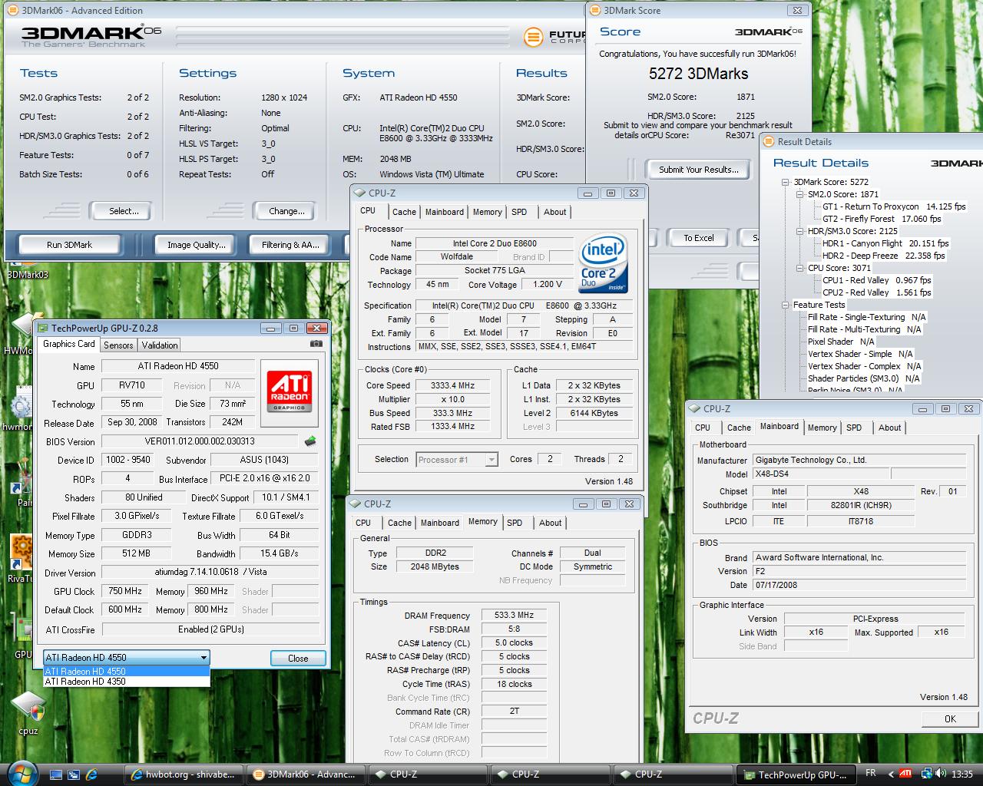The height and width of the screenshot is (786, 983).
Task: Switch to GPU-Z Validation tab
Action: tap(160, 345)
